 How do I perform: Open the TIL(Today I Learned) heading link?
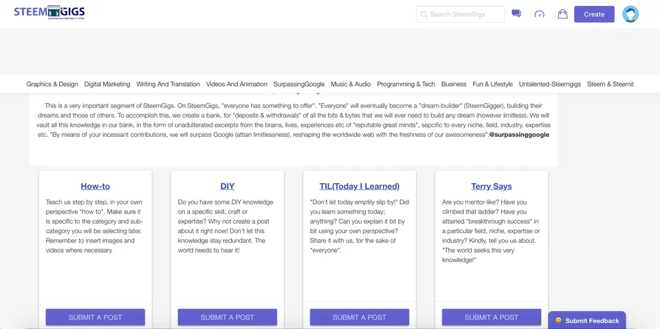coord(360,187)
